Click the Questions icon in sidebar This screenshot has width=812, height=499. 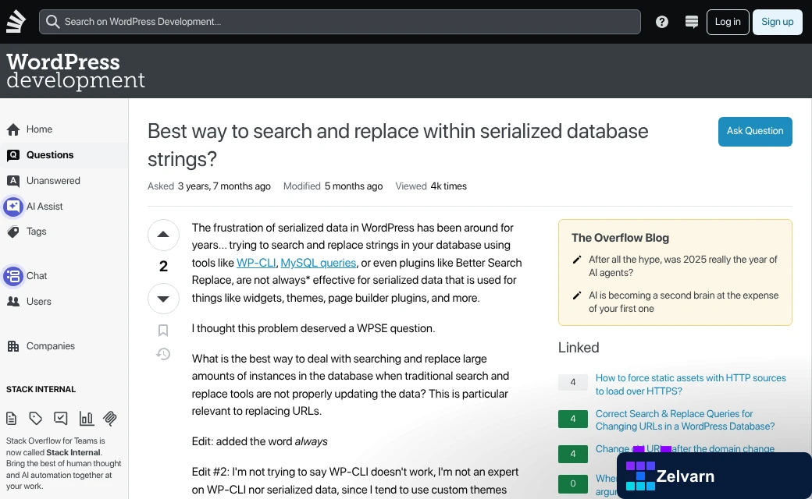click(x=13, y=155)
